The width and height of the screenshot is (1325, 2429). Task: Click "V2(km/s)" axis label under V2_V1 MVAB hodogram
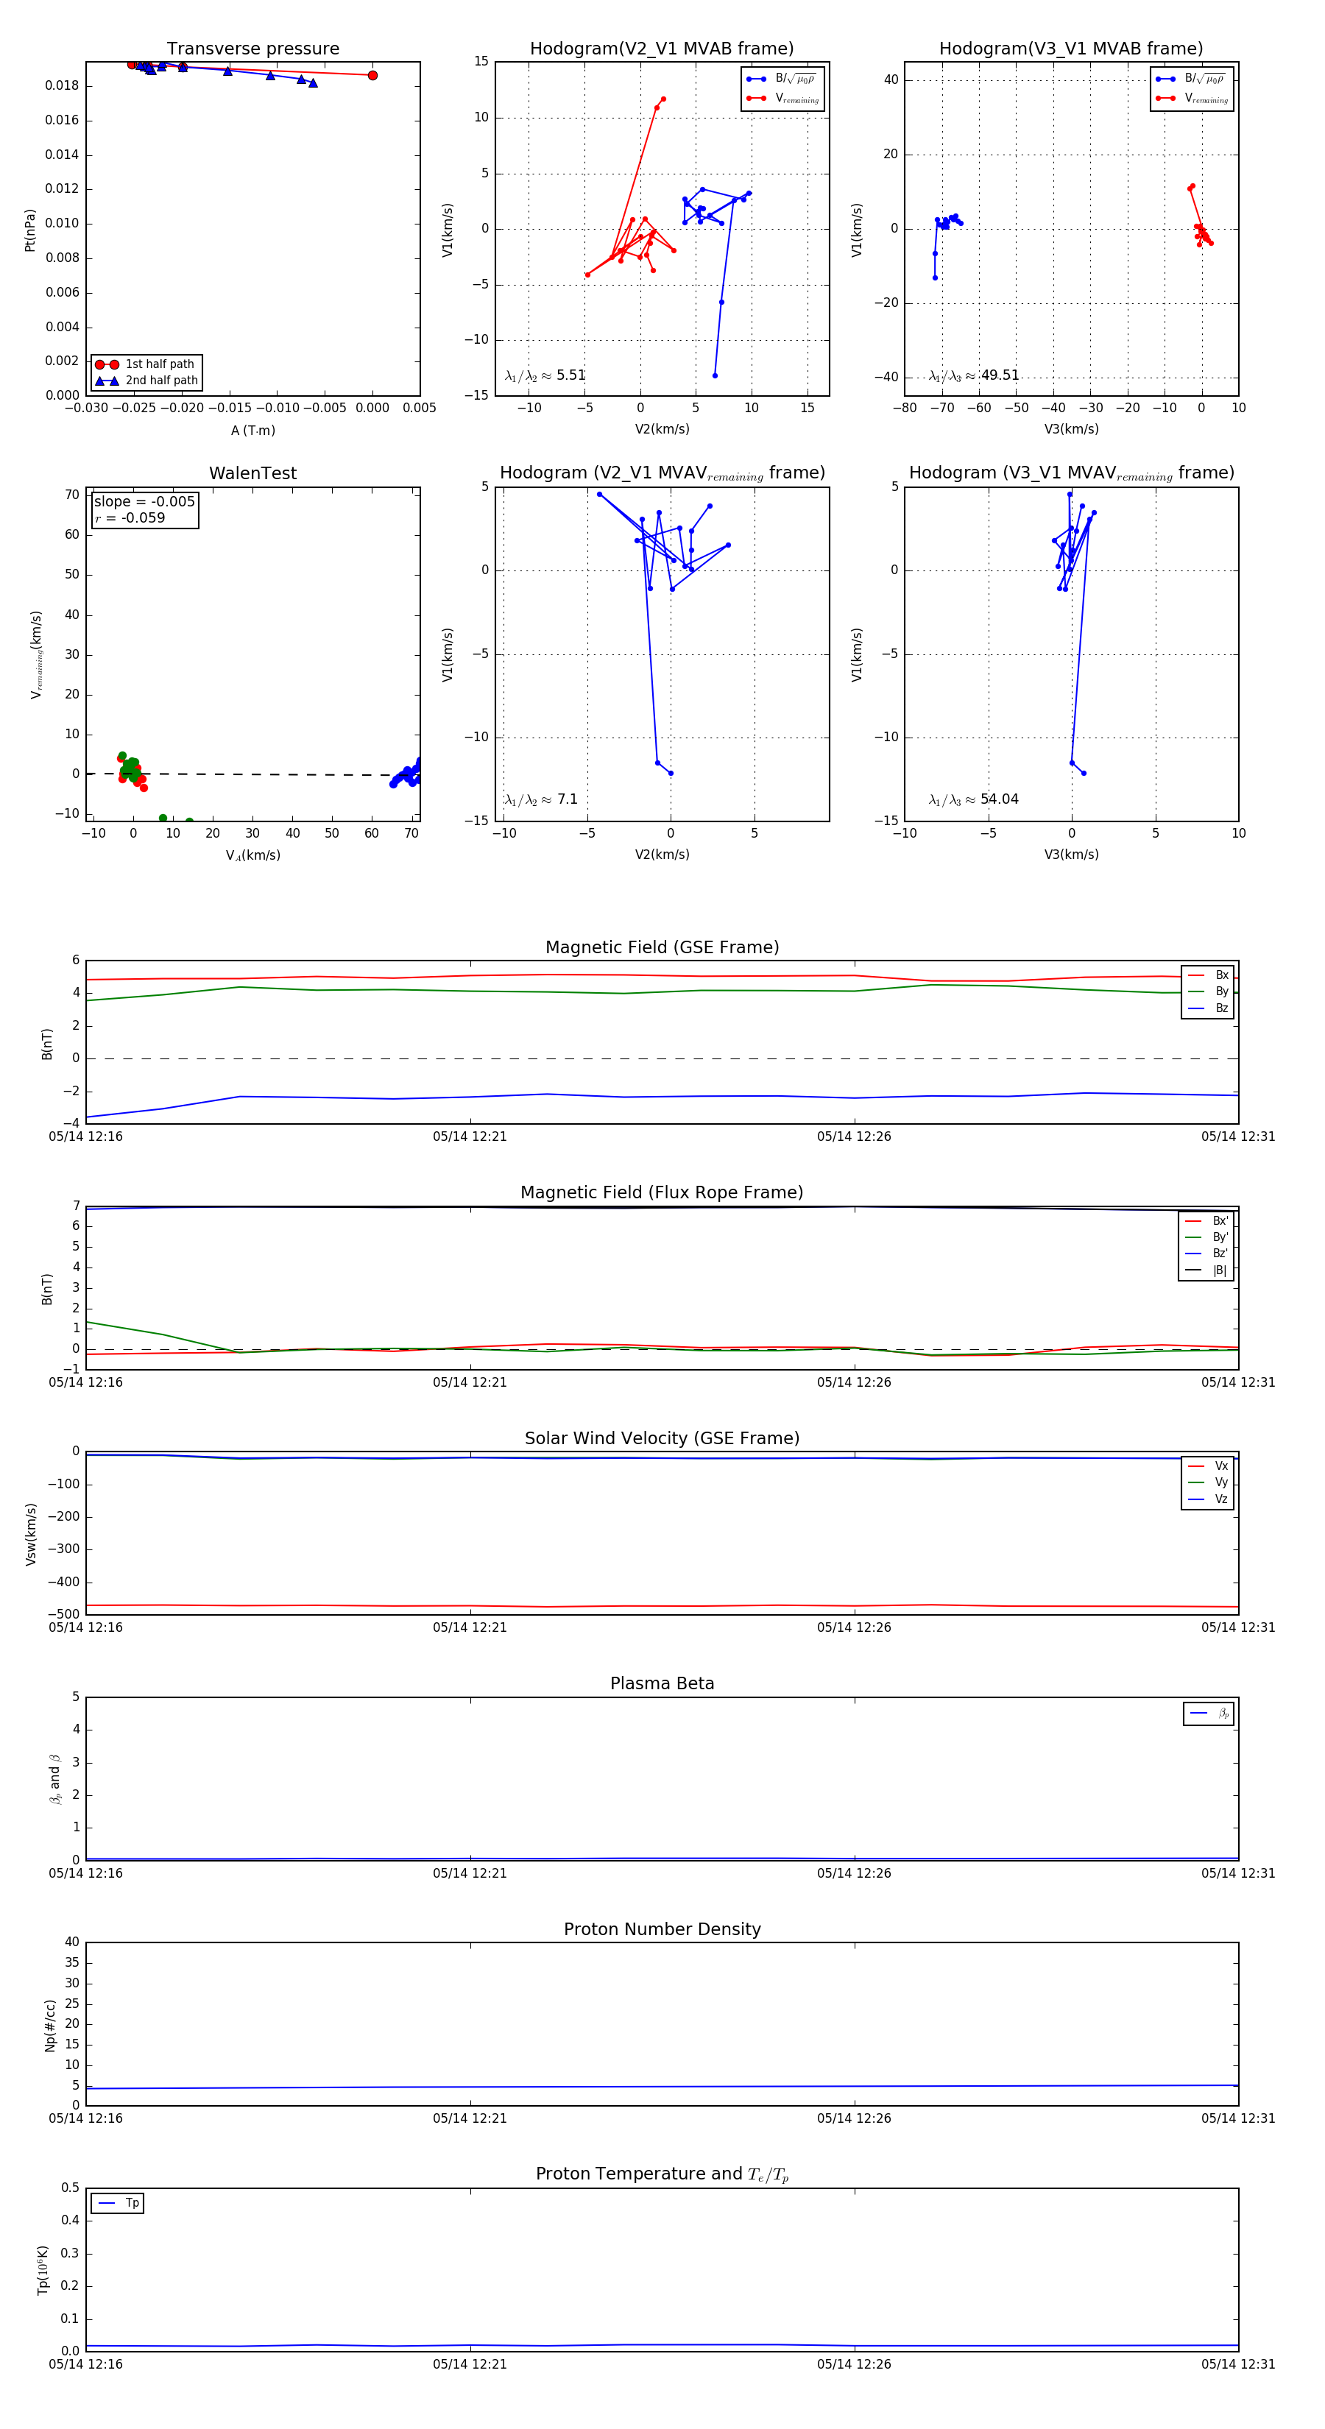tap(662, 429)
